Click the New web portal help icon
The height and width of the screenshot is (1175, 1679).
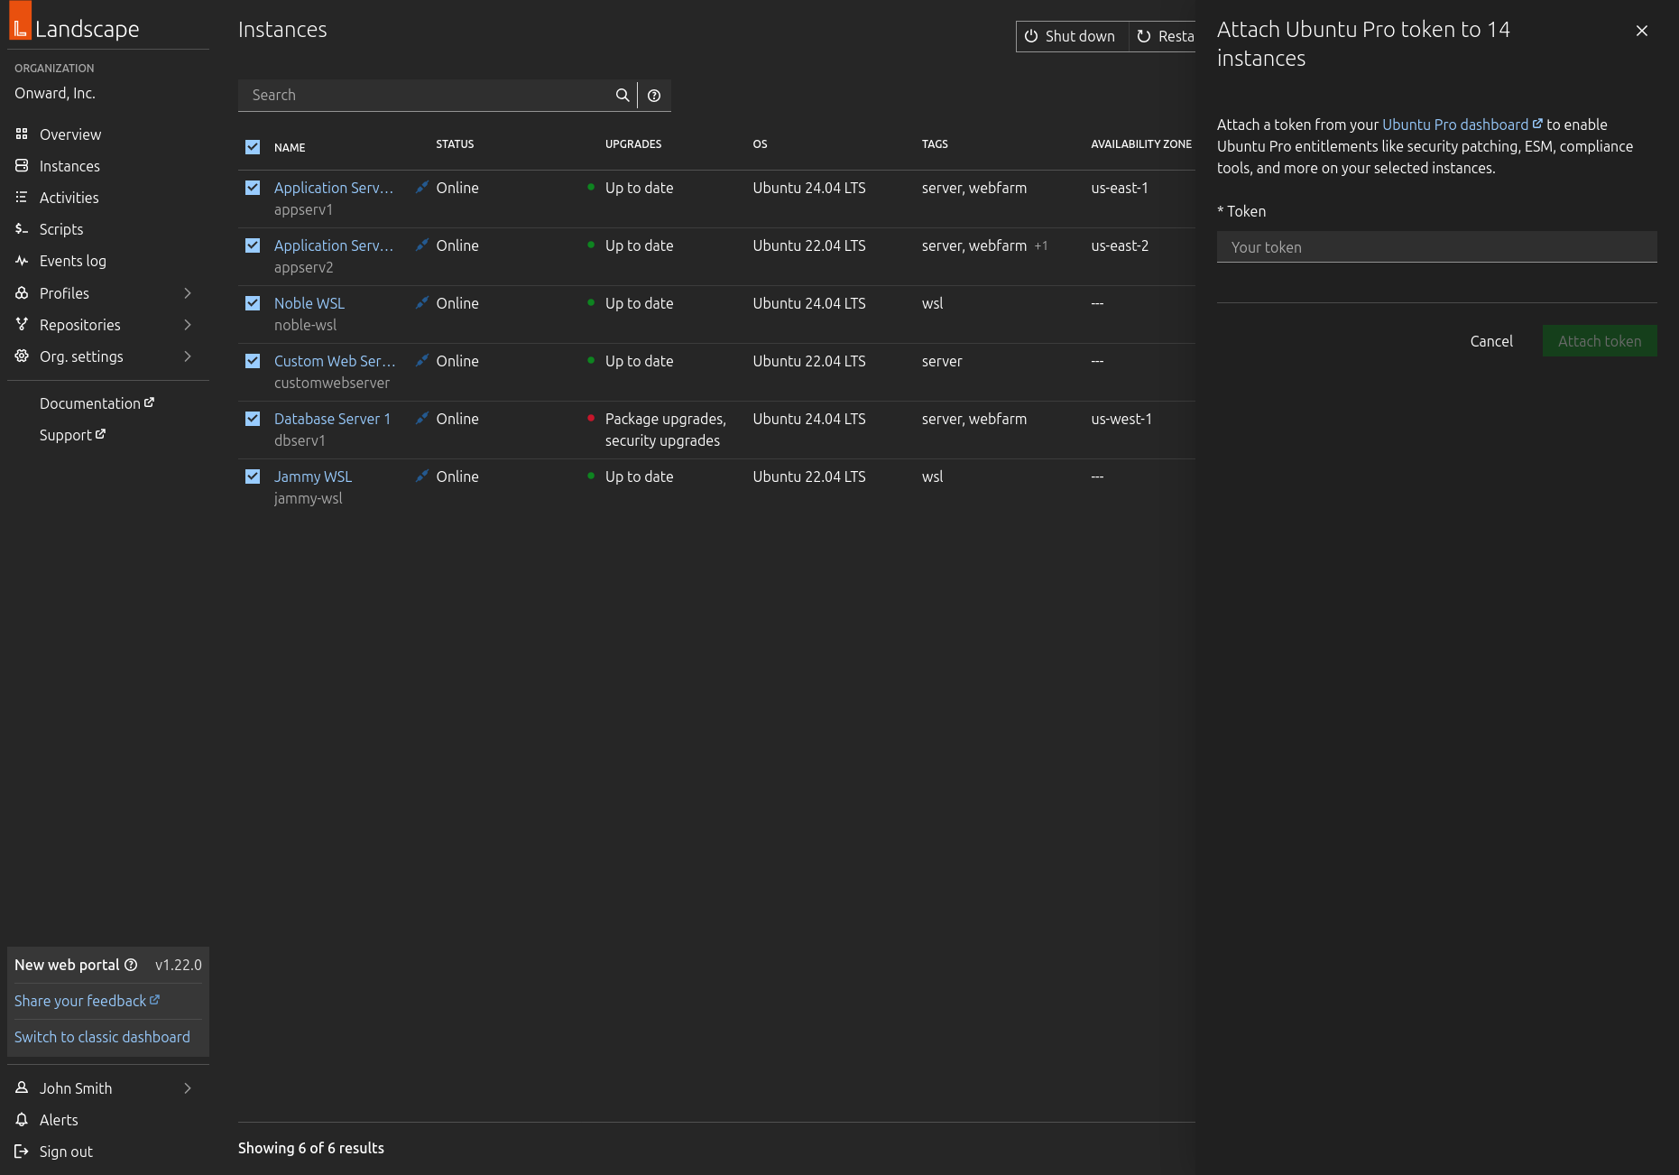131,965
